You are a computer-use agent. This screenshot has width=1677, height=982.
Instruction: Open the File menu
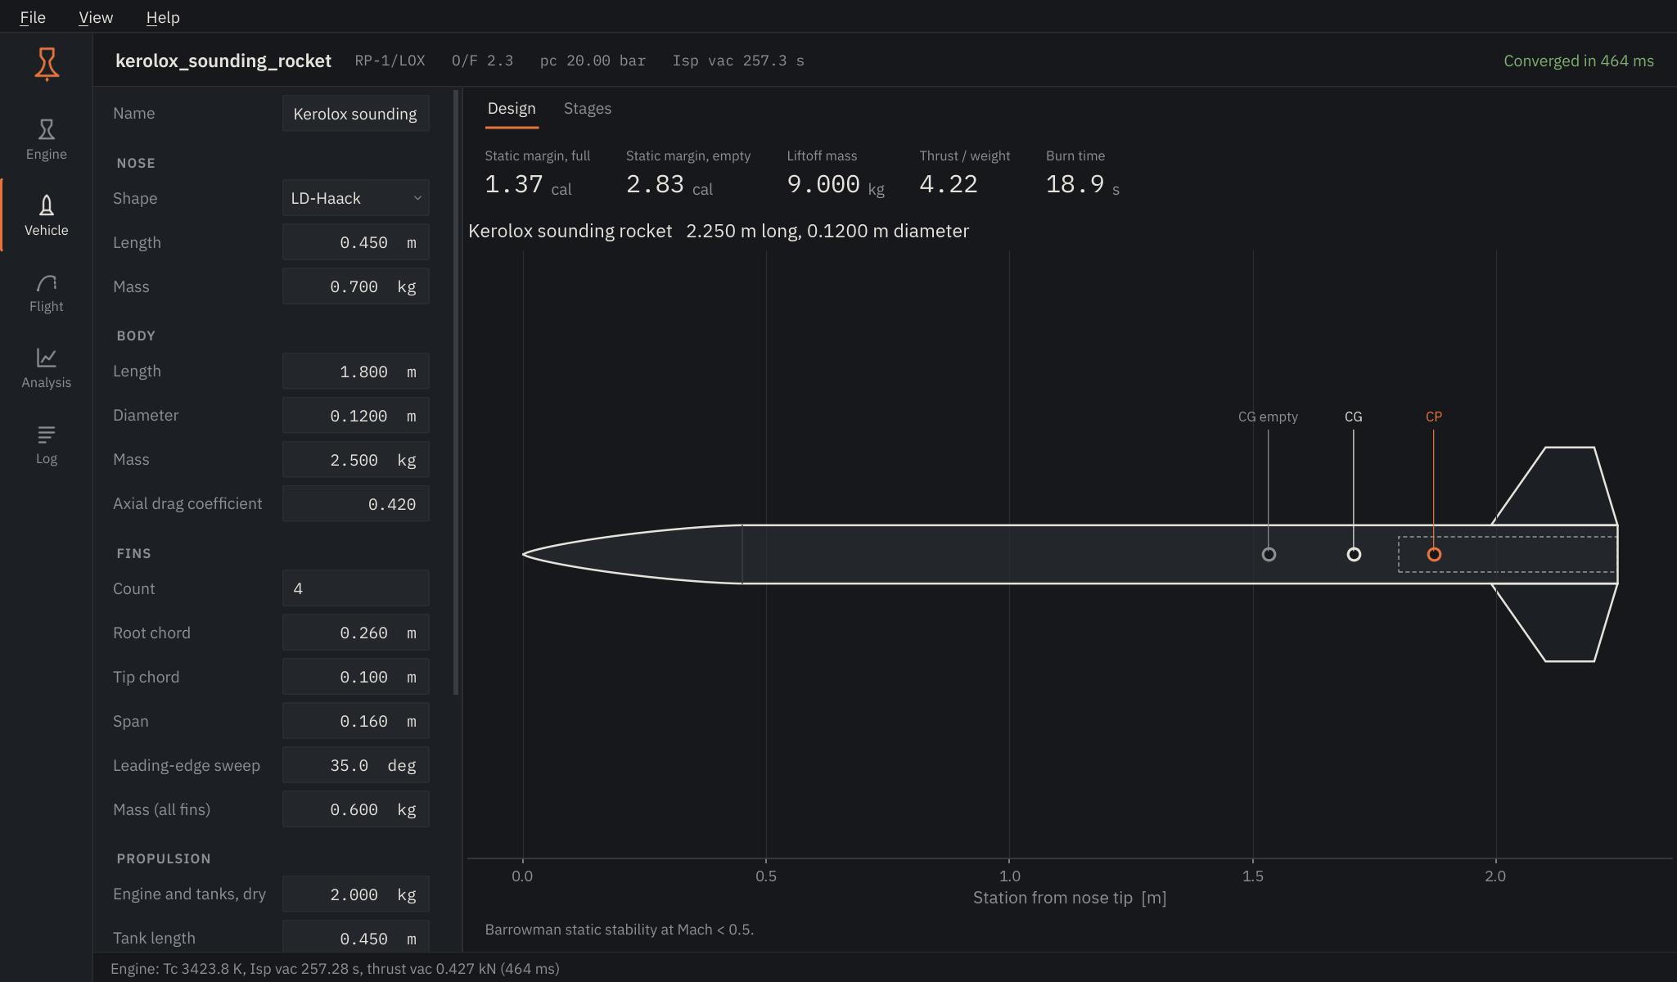(33, 17)
